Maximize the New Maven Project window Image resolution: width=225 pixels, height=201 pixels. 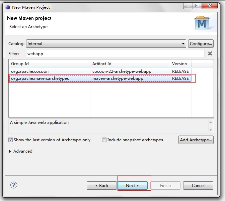pyautogui.click(x=197, y=6)
